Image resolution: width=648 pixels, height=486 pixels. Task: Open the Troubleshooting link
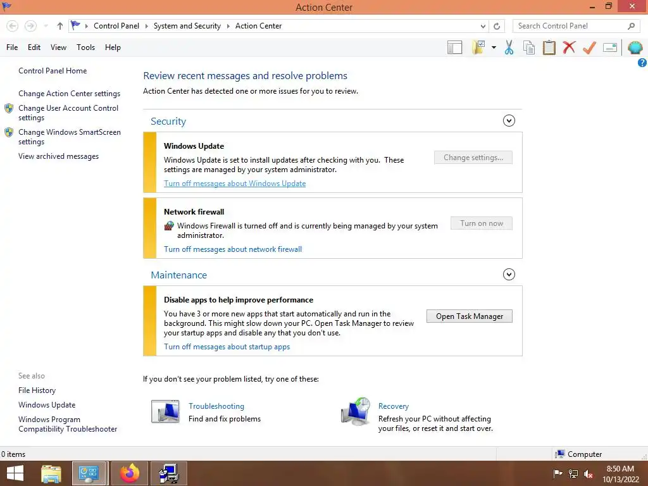click(x=216, y=406)
